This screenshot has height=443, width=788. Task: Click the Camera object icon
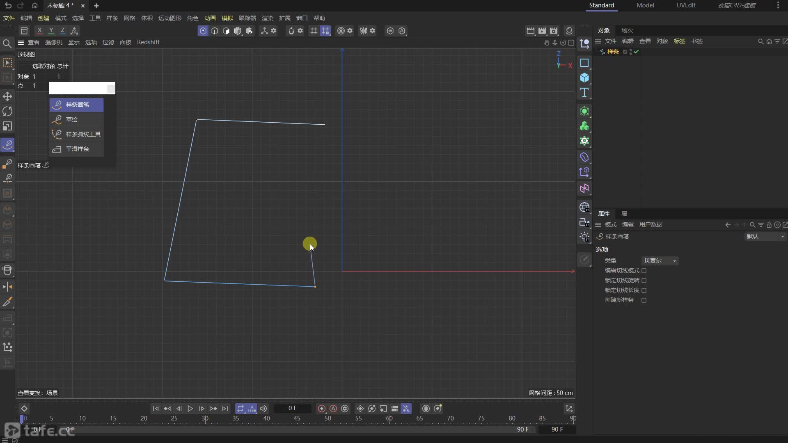[584, 222]
